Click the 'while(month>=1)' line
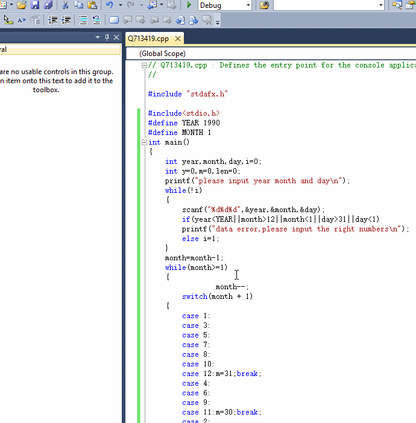The image size is (416, 423). 197,268
